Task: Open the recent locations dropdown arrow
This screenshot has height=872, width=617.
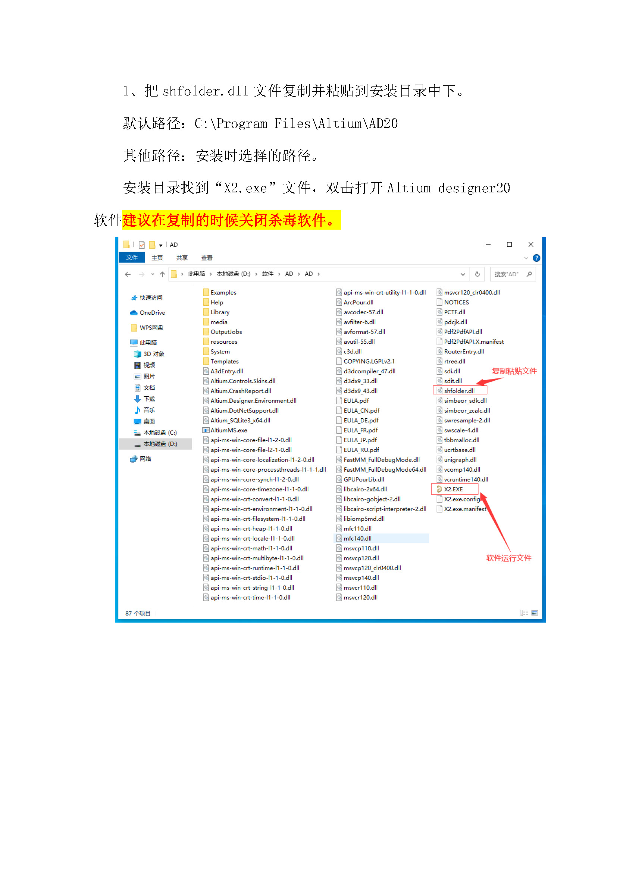Action: coord(153,274)
